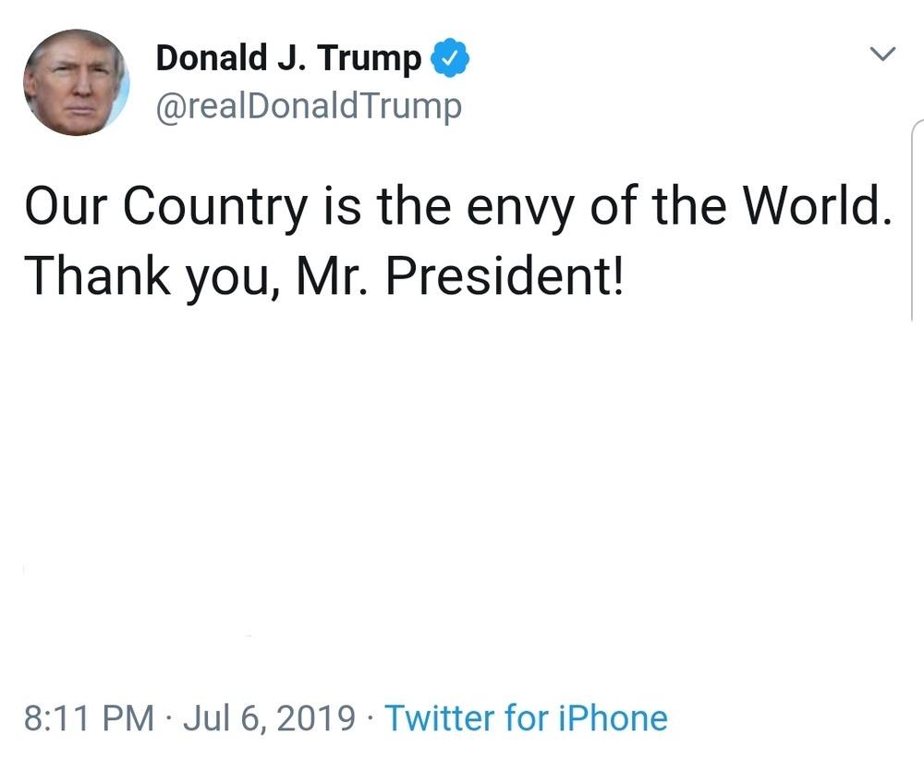Image resolution: width=924 pixels, height=770 pixels.
Task: Click the display name Donald J. Trump
Action: 288,59
